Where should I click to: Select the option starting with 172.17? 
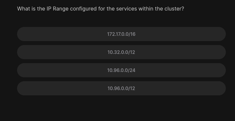point(121,34)
